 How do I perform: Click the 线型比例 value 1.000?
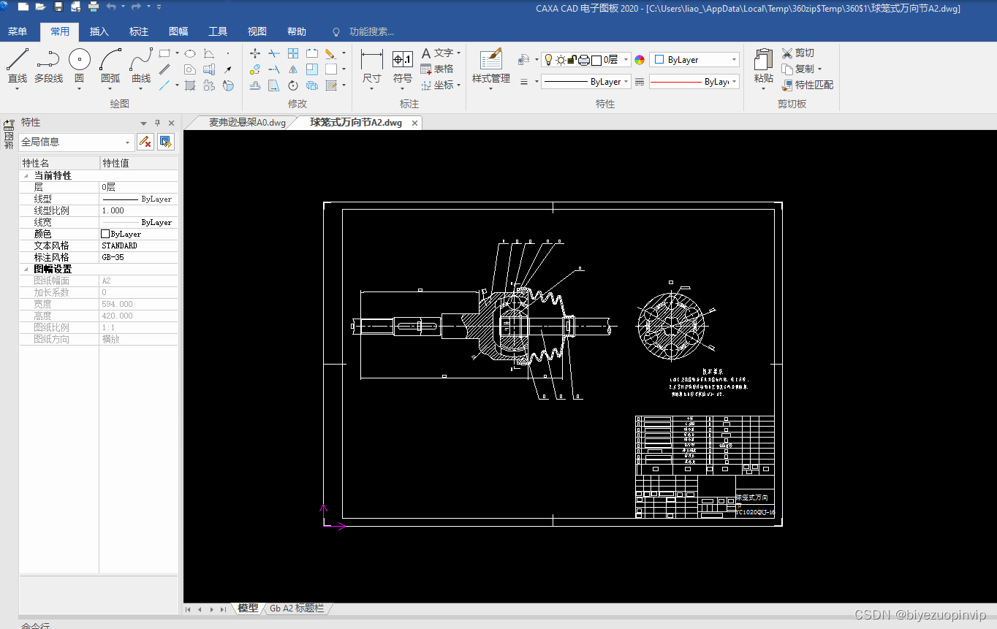pyautogui.click(x=138, y=210)
